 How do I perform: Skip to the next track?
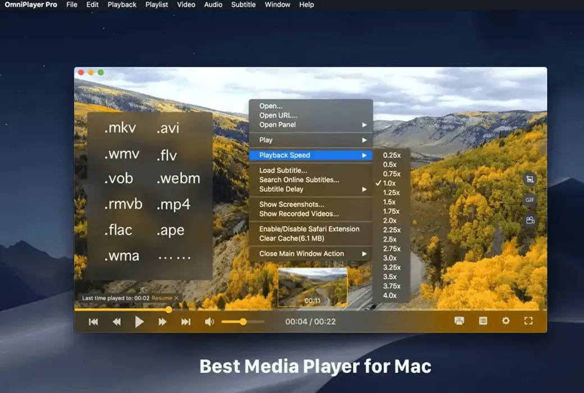(x=185, y=322)
